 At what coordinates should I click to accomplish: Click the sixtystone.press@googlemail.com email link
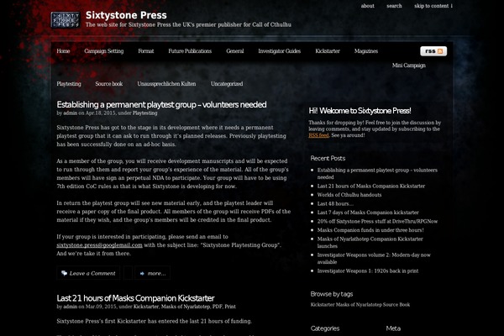(99, 245)
